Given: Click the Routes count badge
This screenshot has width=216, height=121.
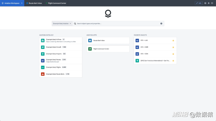Looking at the screenshot, I should coord(64,60).
